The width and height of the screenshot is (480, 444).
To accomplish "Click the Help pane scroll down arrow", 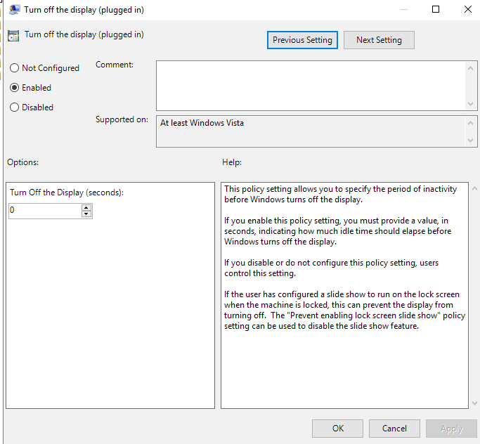I will (474, 403).
